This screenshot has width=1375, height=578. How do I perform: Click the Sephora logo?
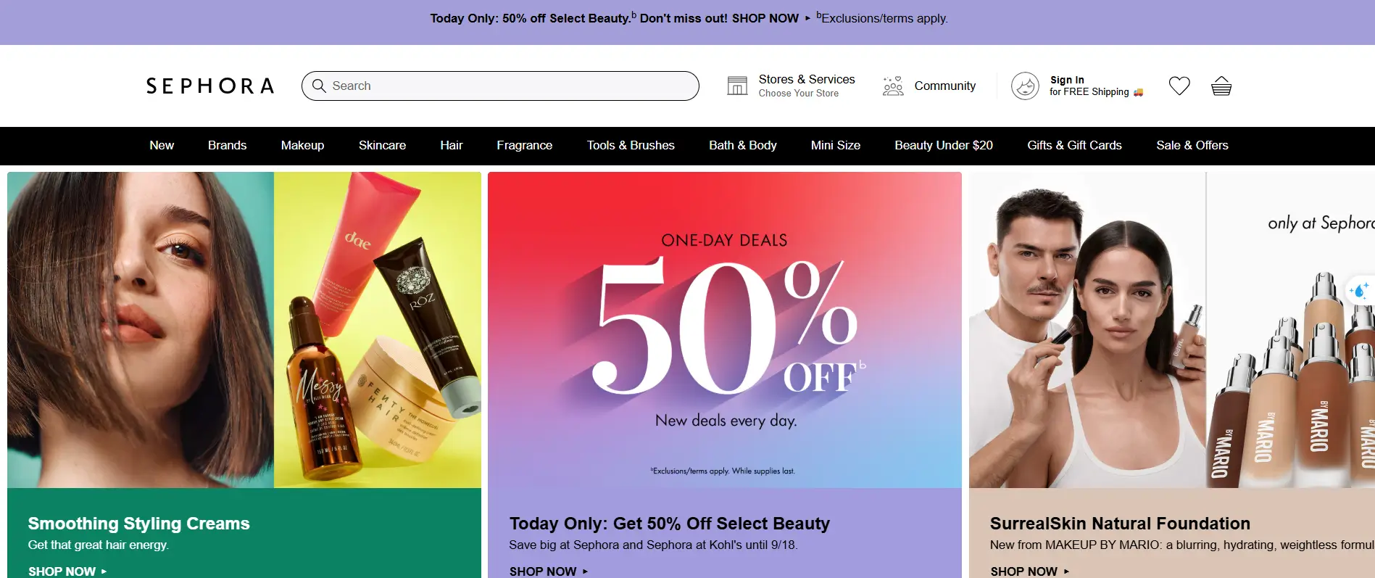pos(210,86)
